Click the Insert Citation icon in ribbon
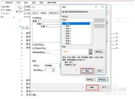Image resolution: width=135 pixels, height=99 pixels. [x=19, y=8]
